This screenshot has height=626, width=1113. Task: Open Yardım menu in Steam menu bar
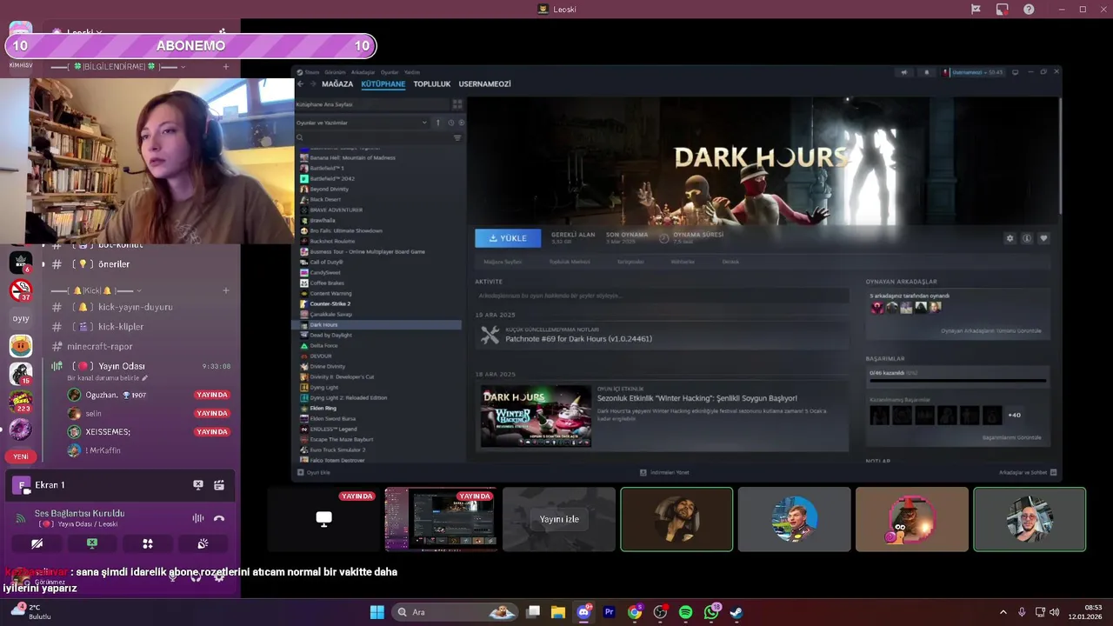(412, 72)
